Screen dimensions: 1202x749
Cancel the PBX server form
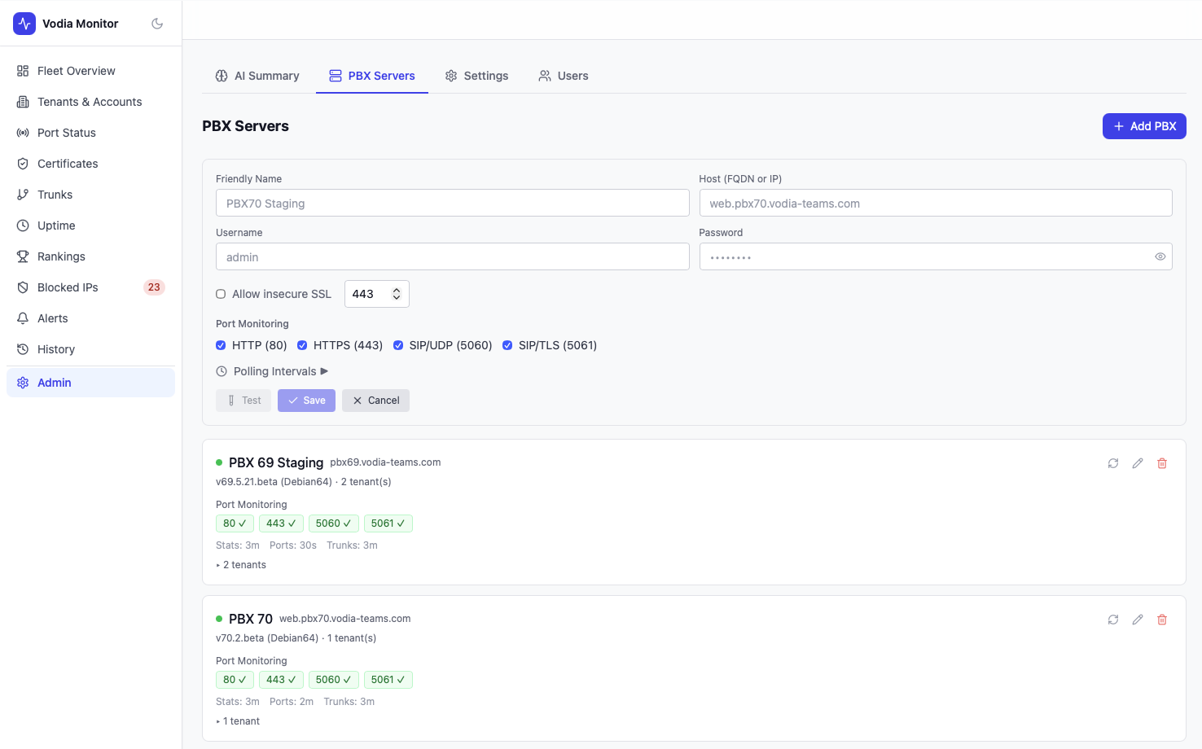tap(375, 401)
